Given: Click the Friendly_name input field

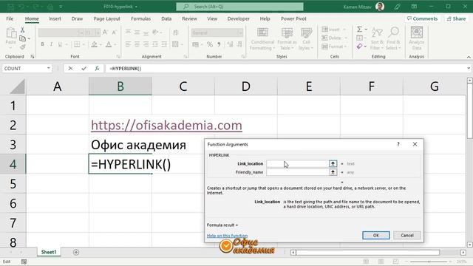Looking at the screenshot, I should [297, 172].
